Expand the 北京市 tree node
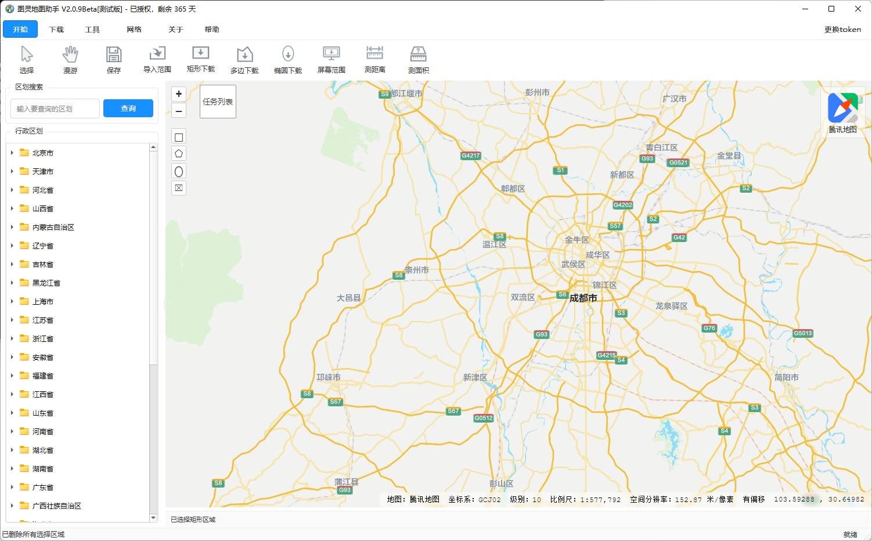Viewport: 872px width, 541px height. 12,153
